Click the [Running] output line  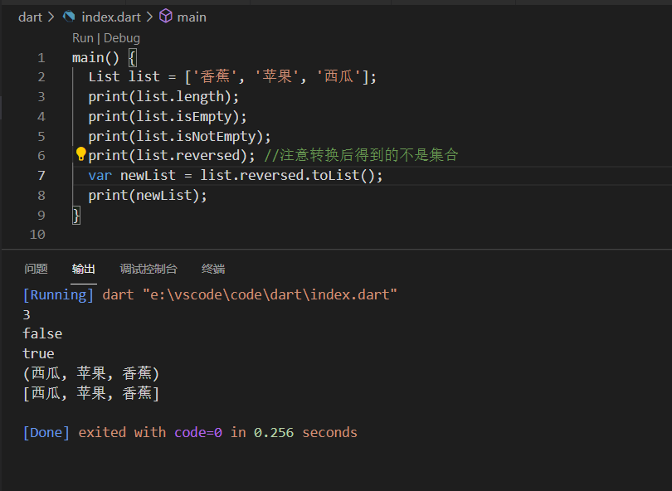click(x=210, y=294)
